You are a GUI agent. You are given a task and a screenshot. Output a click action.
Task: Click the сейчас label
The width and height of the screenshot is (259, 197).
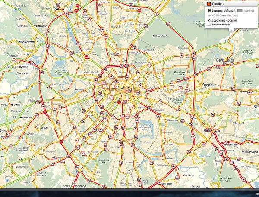tap(227, 10)
